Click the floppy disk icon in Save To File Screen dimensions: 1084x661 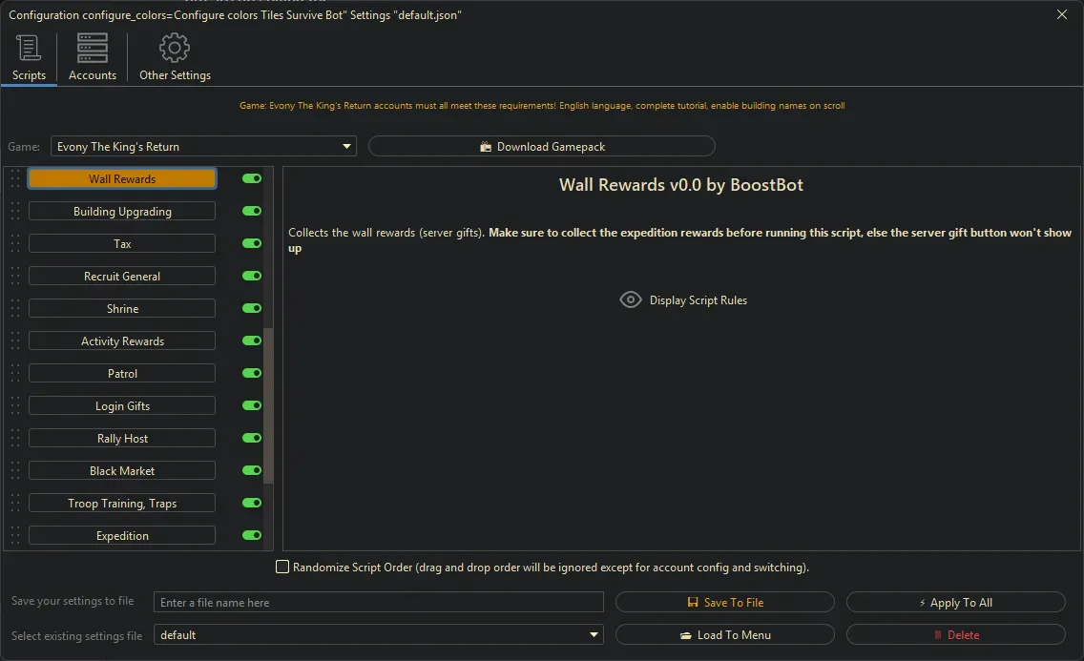pos(693,602)
